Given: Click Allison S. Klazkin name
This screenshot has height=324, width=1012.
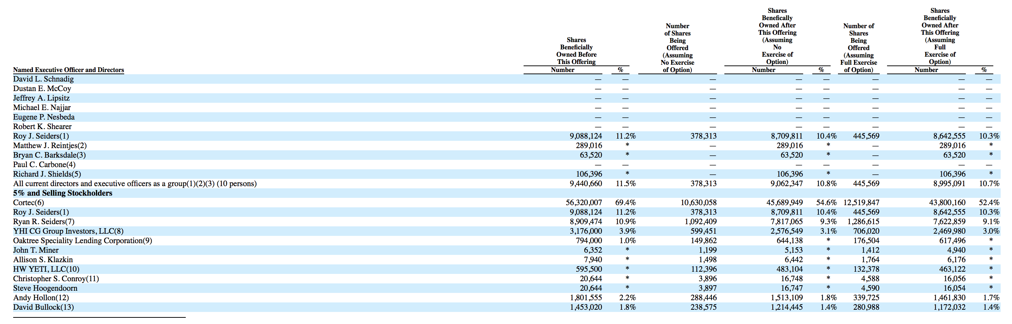Looking at the screenshot, I should coord(43,260).
